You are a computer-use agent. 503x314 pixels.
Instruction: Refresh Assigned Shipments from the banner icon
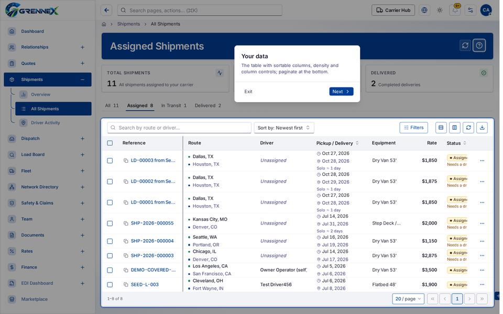coord(465,46)
